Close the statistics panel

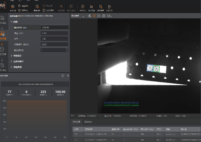pos(68,76)
